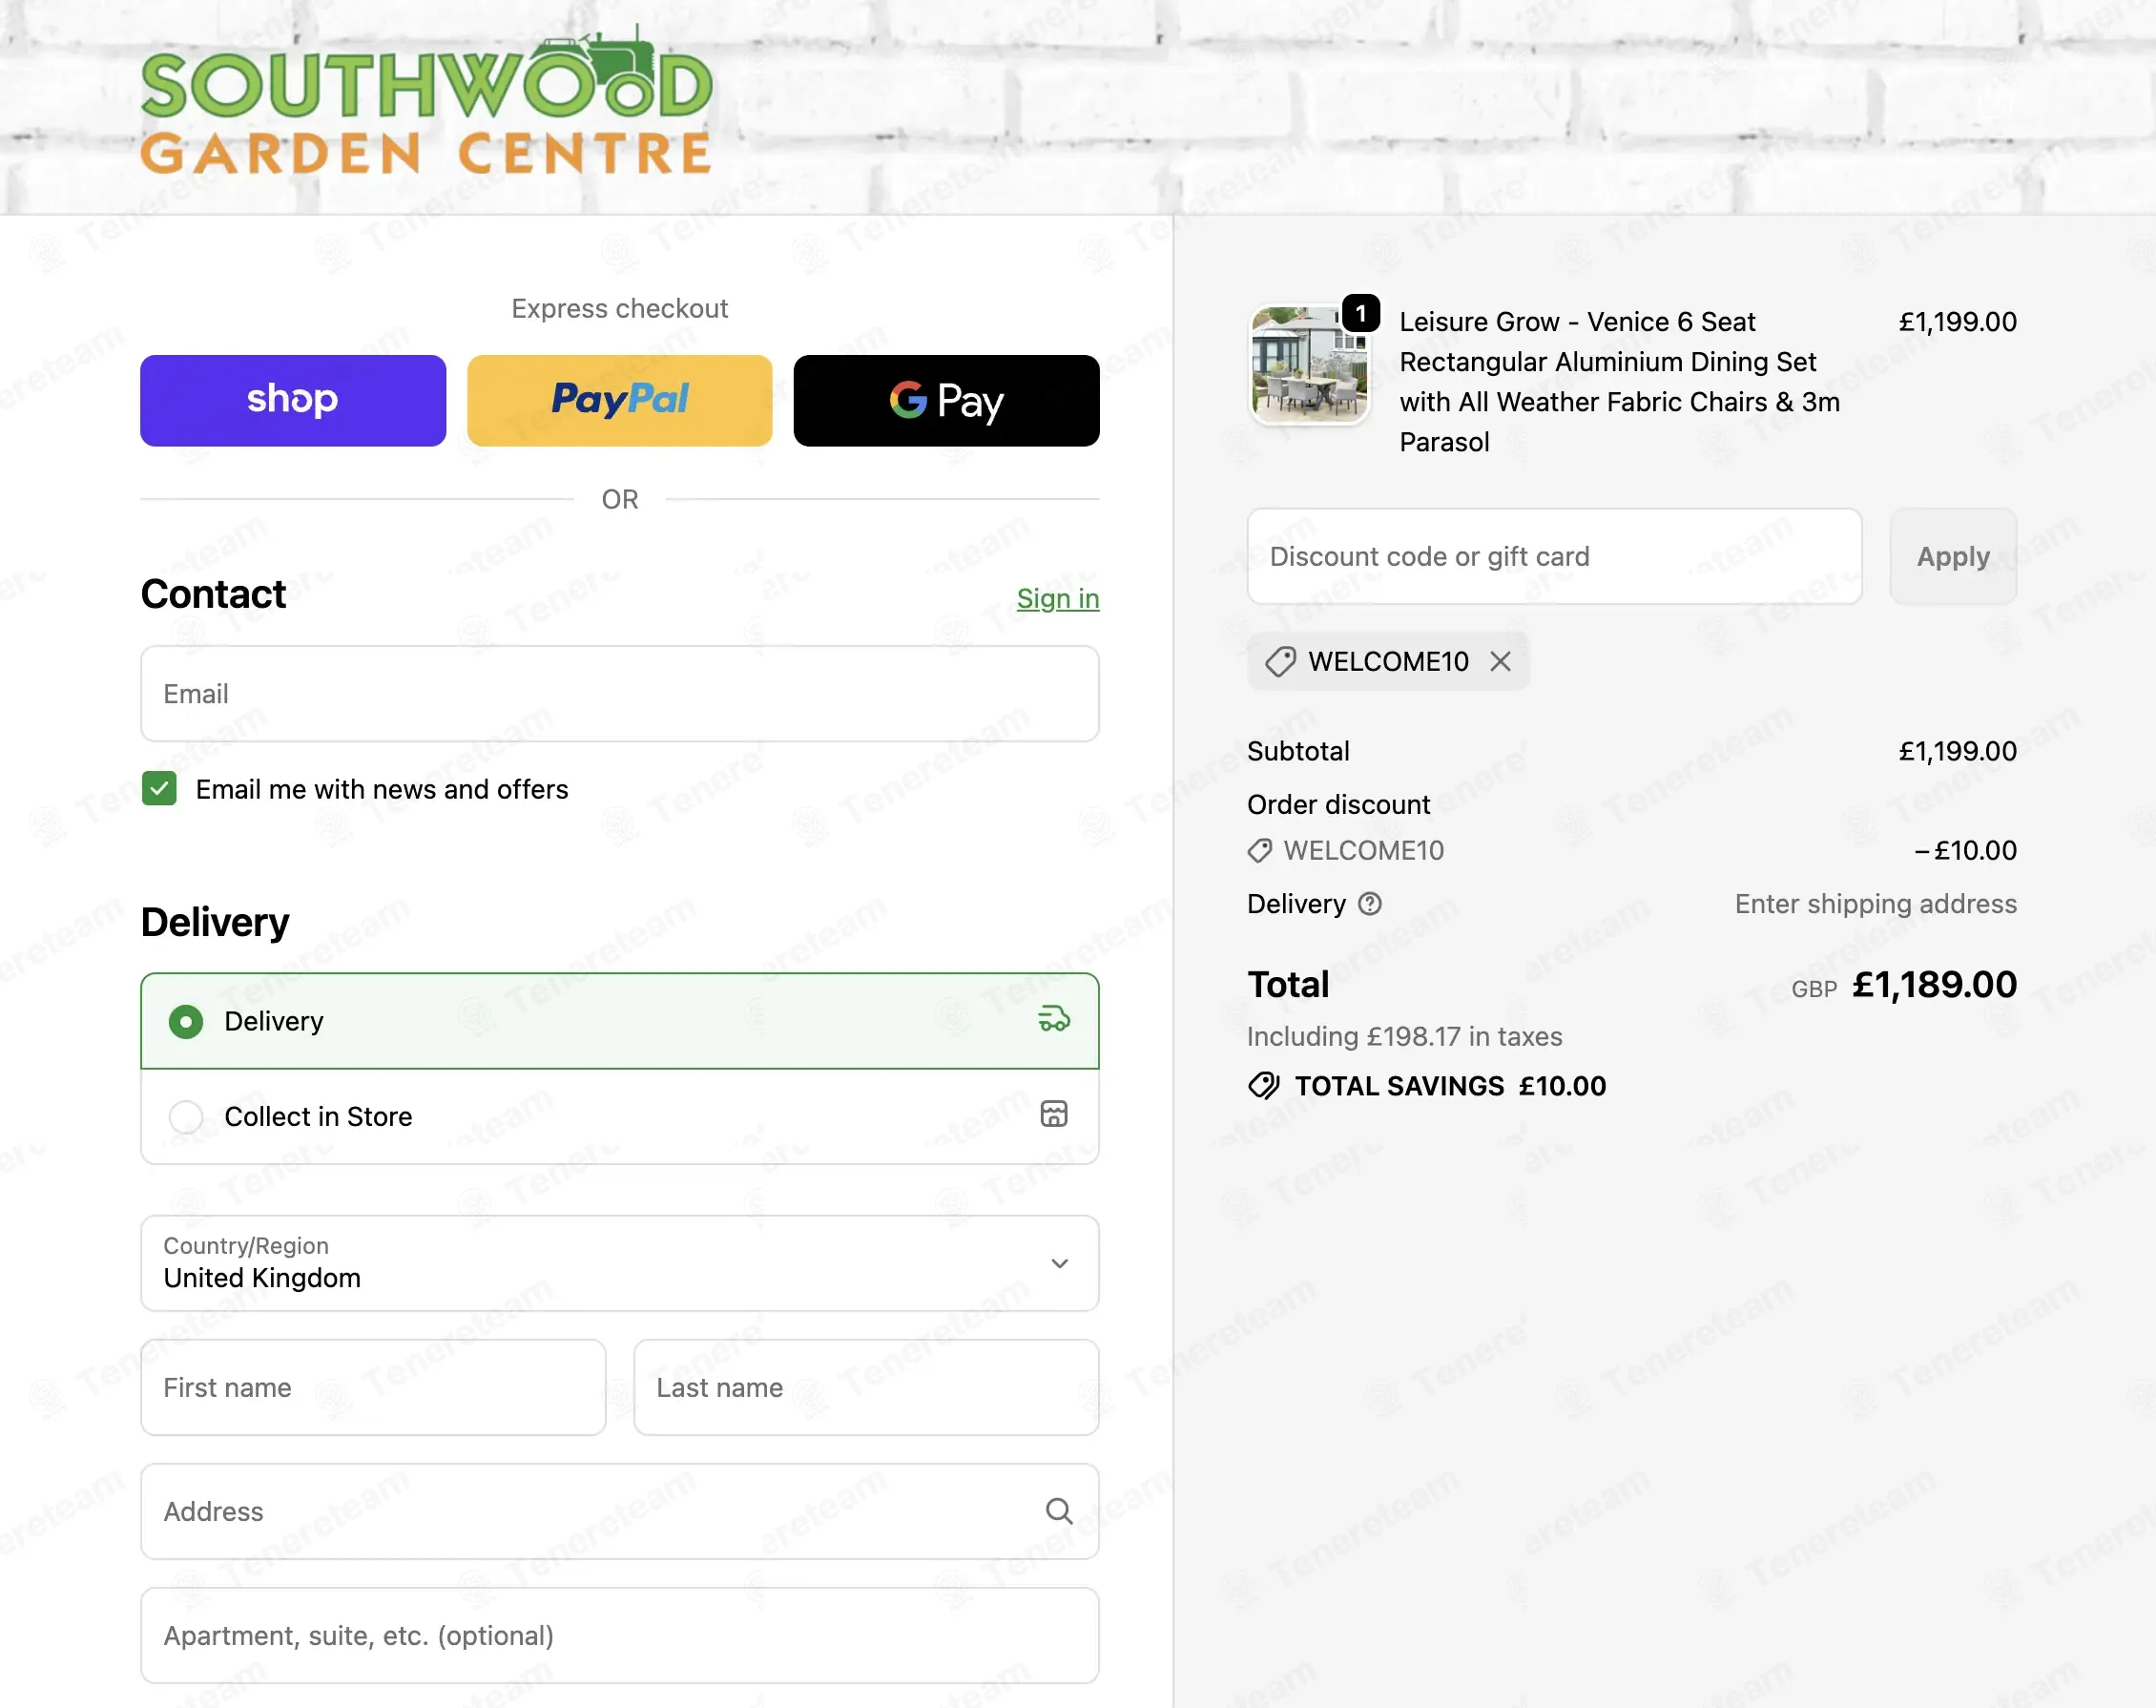The height and width of the screenshot is (1708, 2156).
Task: Click the Subtotal label
Action: [1298, 751]
